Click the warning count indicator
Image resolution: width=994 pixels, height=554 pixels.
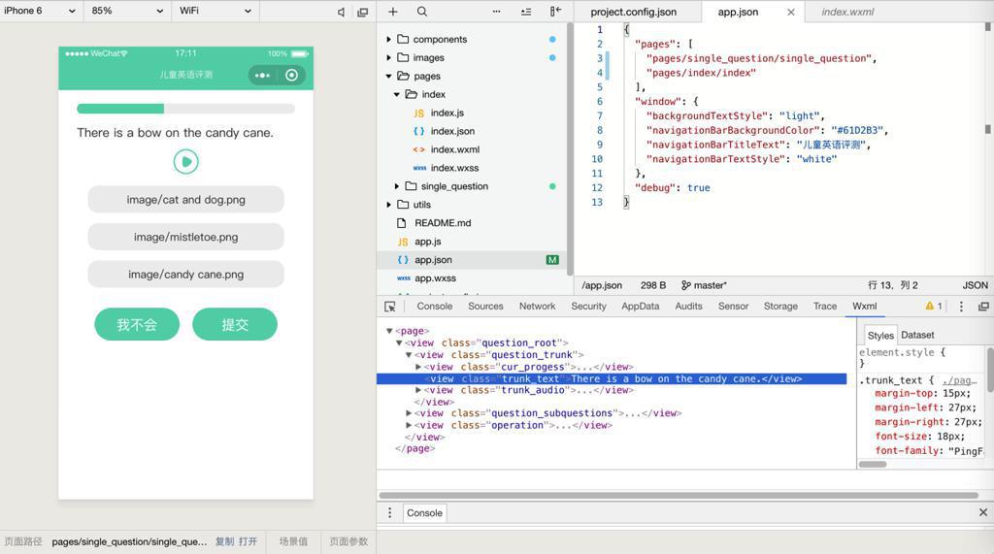[934, 307]
